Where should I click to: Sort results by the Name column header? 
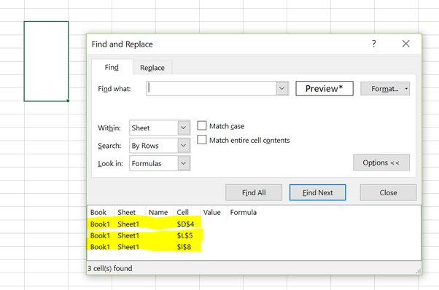coord(160,212)
